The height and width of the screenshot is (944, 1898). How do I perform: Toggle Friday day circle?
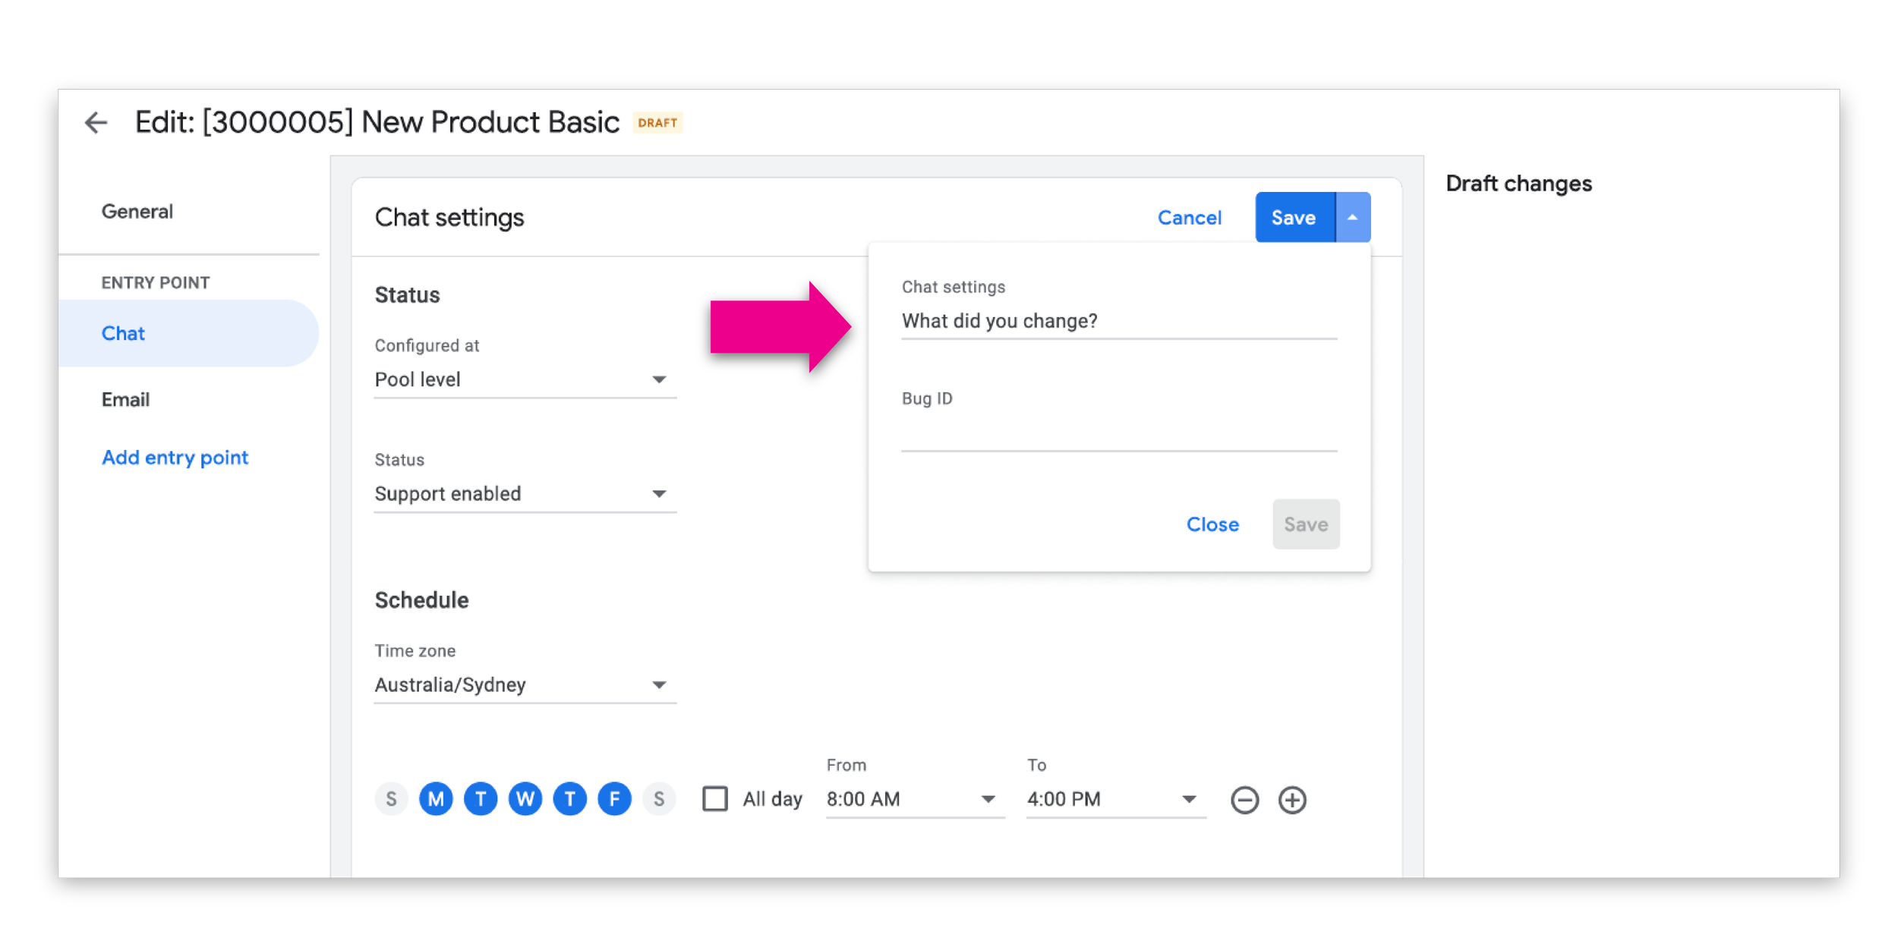click(614, 799)
